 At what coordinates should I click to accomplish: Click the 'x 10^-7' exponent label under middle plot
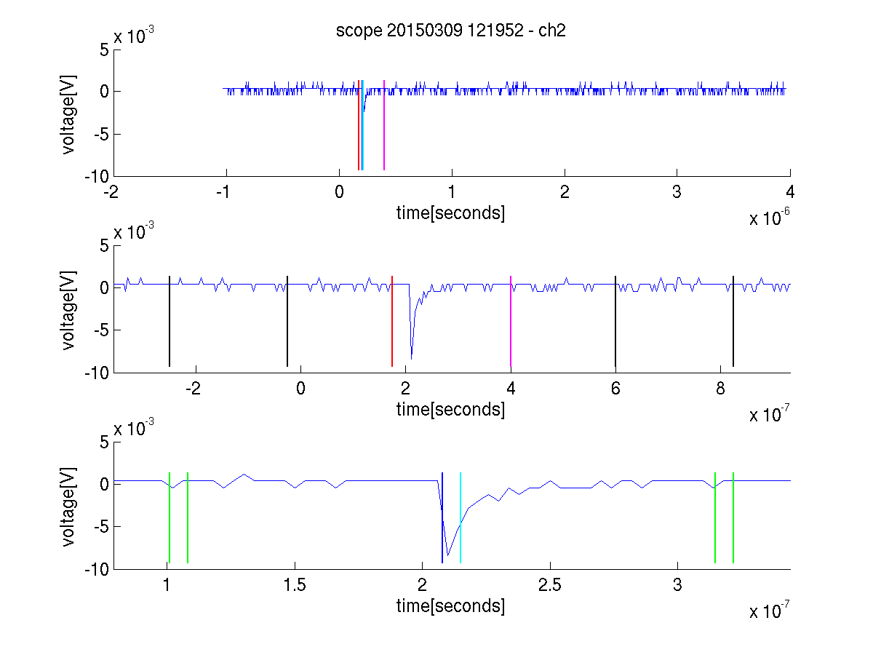tap(770, 414)
